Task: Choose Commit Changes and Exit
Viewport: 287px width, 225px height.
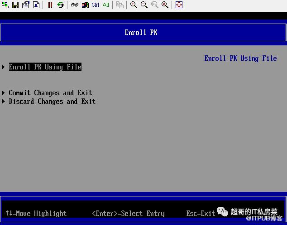Action: coord(50,93)
